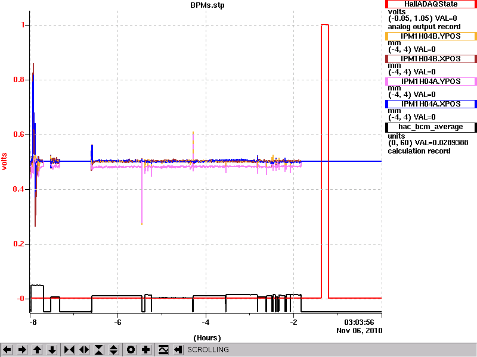Select the IPM1H04A.XPOS legend entry
The height and width of the screenshot is (357, 477).
pos(430,104)
